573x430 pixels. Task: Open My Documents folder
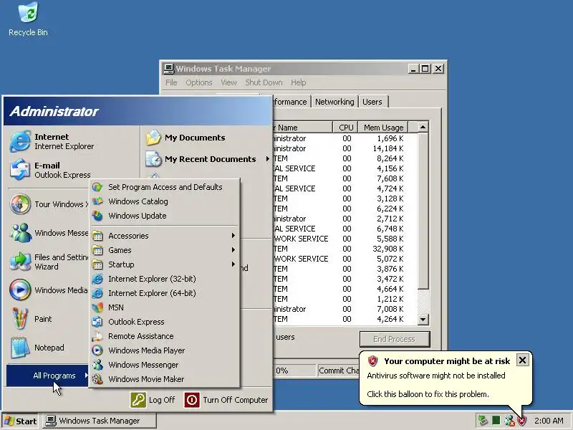[186, 138]
